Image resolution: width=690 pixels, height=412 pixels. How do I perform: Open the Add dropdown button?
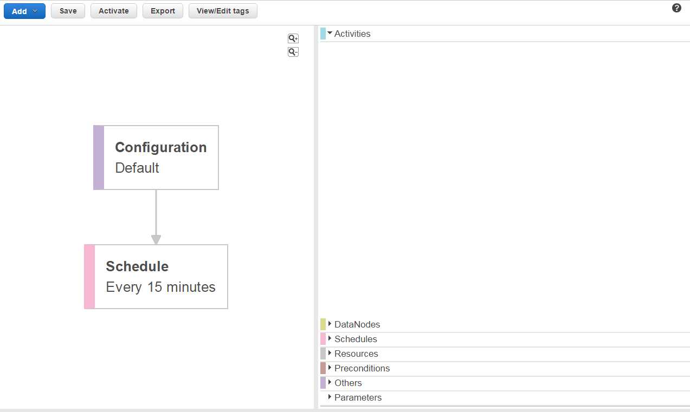24,11
